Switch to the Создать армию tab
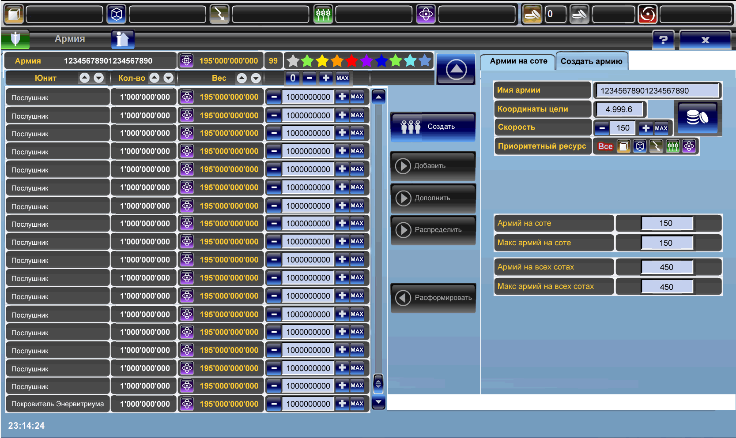The width and height of the screenshot is (736, 438). pyautogui.click(x=591, y=61)
